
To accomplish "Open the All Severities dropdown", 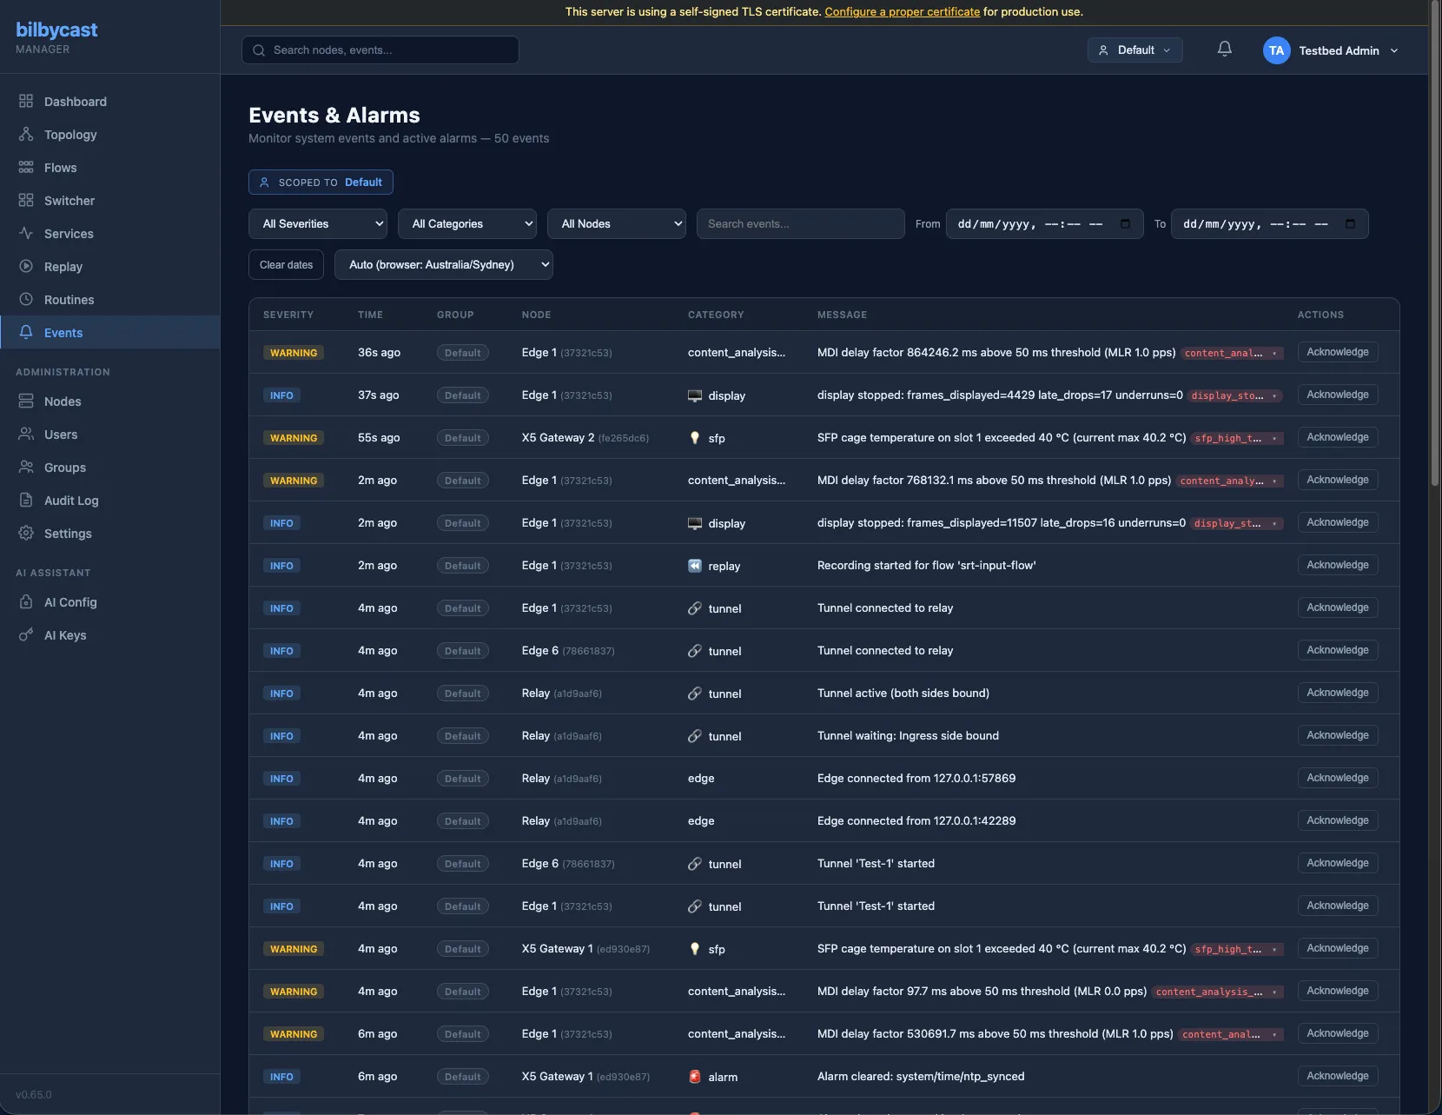I will [x=318, y=224].
